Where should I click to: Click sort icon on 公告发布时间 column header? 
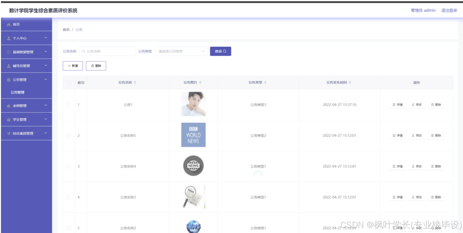pos(350,83)
